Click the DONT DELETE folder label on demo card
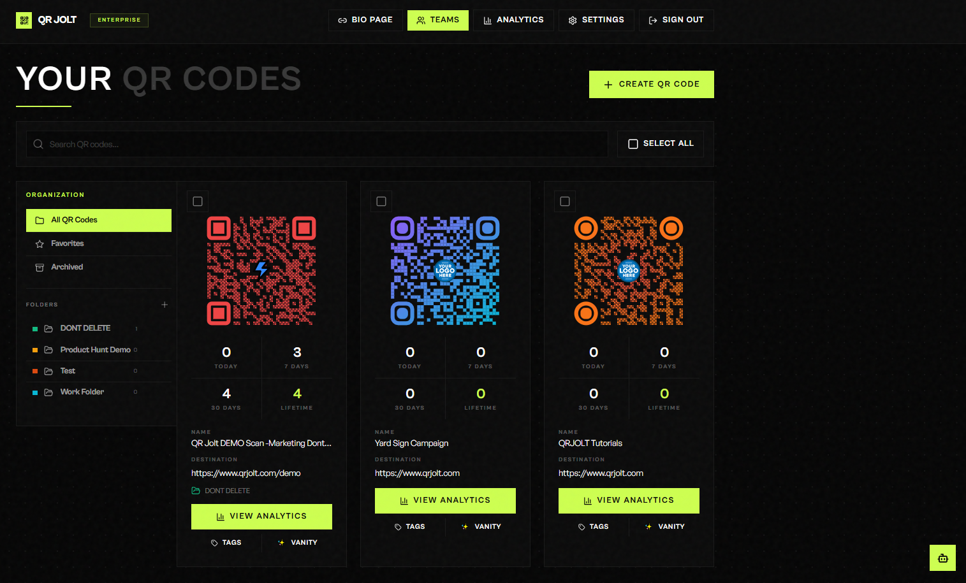Screen dimensions: 966x583 (228, 491)
